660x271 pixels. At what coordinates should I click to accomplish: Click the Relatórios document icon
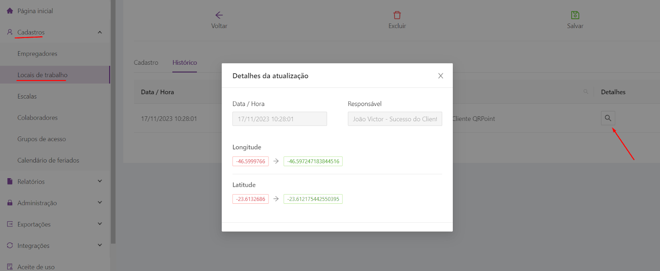10,181
